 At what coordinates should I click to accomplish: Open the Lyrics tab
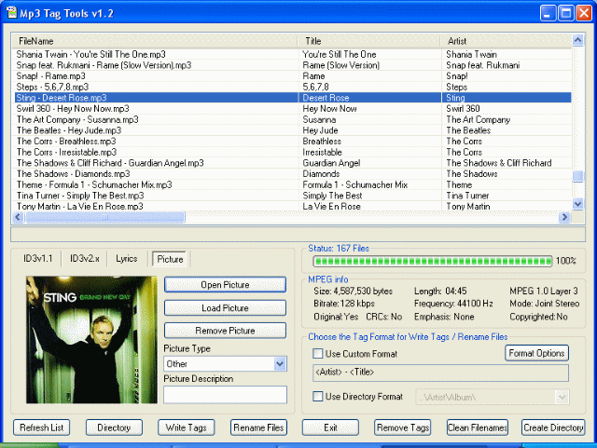[x=127, y=259]
